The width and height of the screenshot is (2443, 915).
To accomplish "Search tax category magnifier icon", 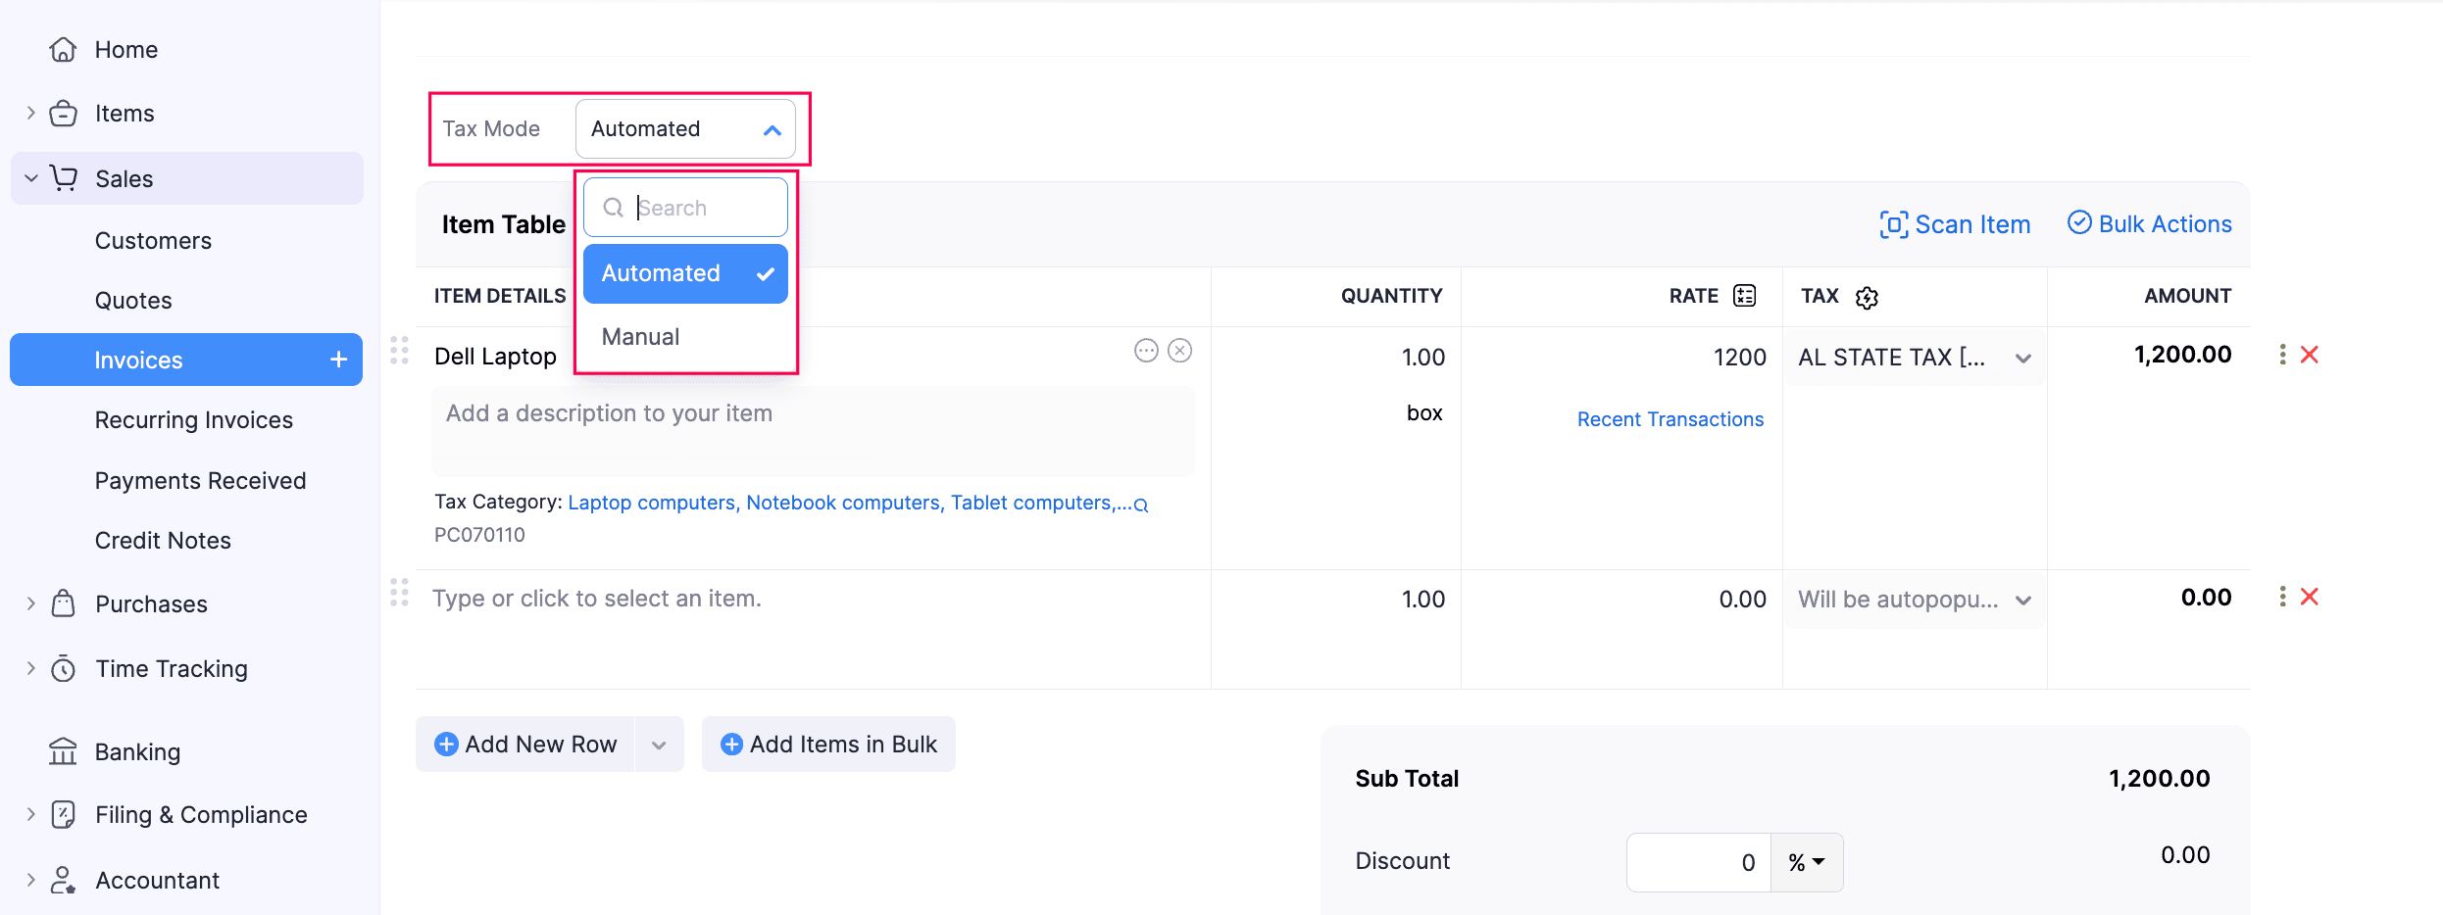I will (1141, 506).
